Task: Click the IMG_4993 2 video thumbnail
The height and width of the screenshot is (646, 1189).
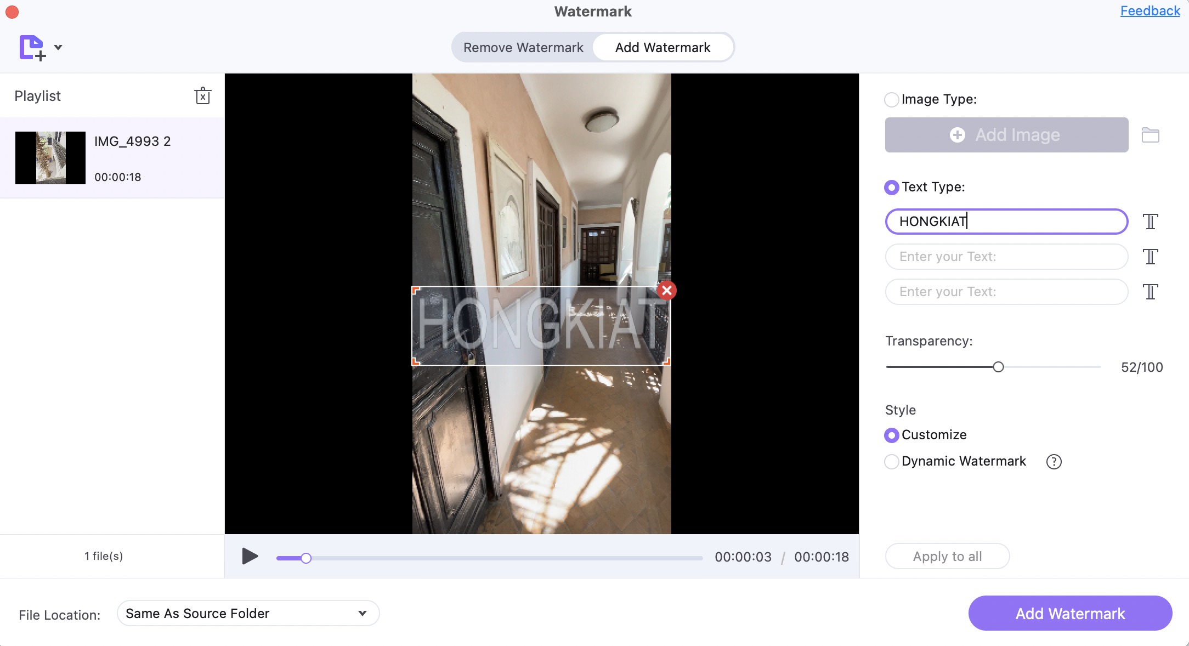Action: click(50, 157)
